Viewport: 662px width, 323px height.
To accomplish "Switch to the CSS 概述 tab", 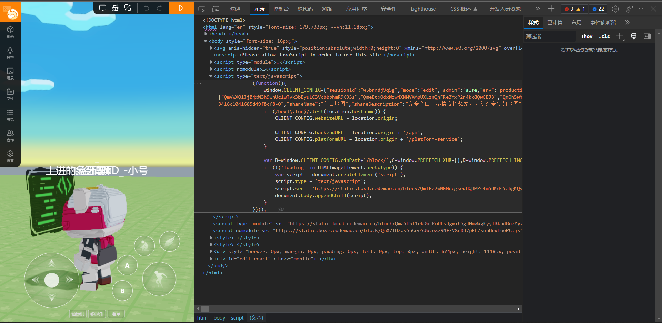I will (464, 9).
